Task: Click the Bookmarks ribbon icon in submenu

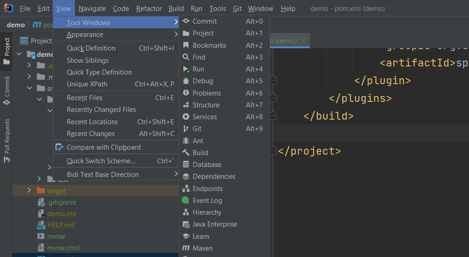Action: pyautogui.click(x=186, y=45)
